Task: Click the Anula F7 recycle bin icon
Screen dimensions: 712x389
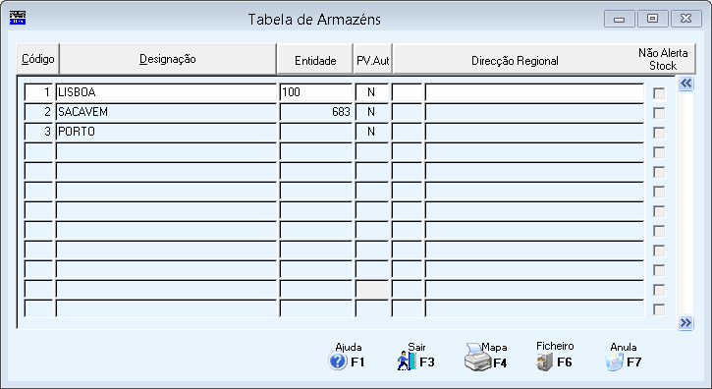Action: 614,361
